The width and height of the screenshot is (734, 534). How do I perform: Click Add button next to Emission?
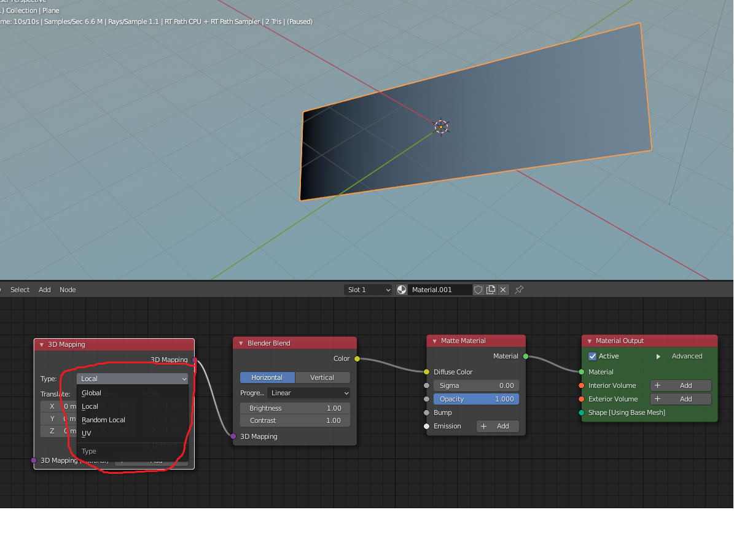[498, 426]
